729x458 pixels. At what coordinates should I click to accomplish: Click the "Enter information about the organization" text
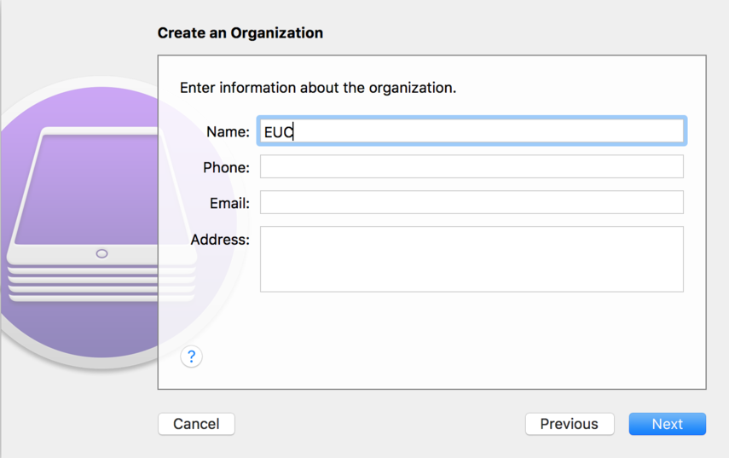[x=317, y=88]
